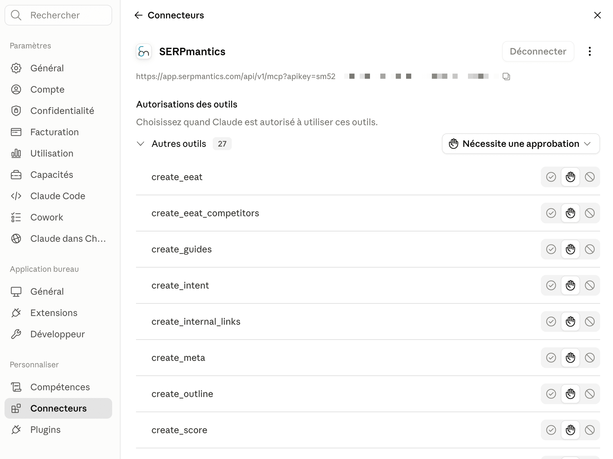This screenshot has width=613, height=459.
Task: Require approval for create_outline
Action: [570, 394]
